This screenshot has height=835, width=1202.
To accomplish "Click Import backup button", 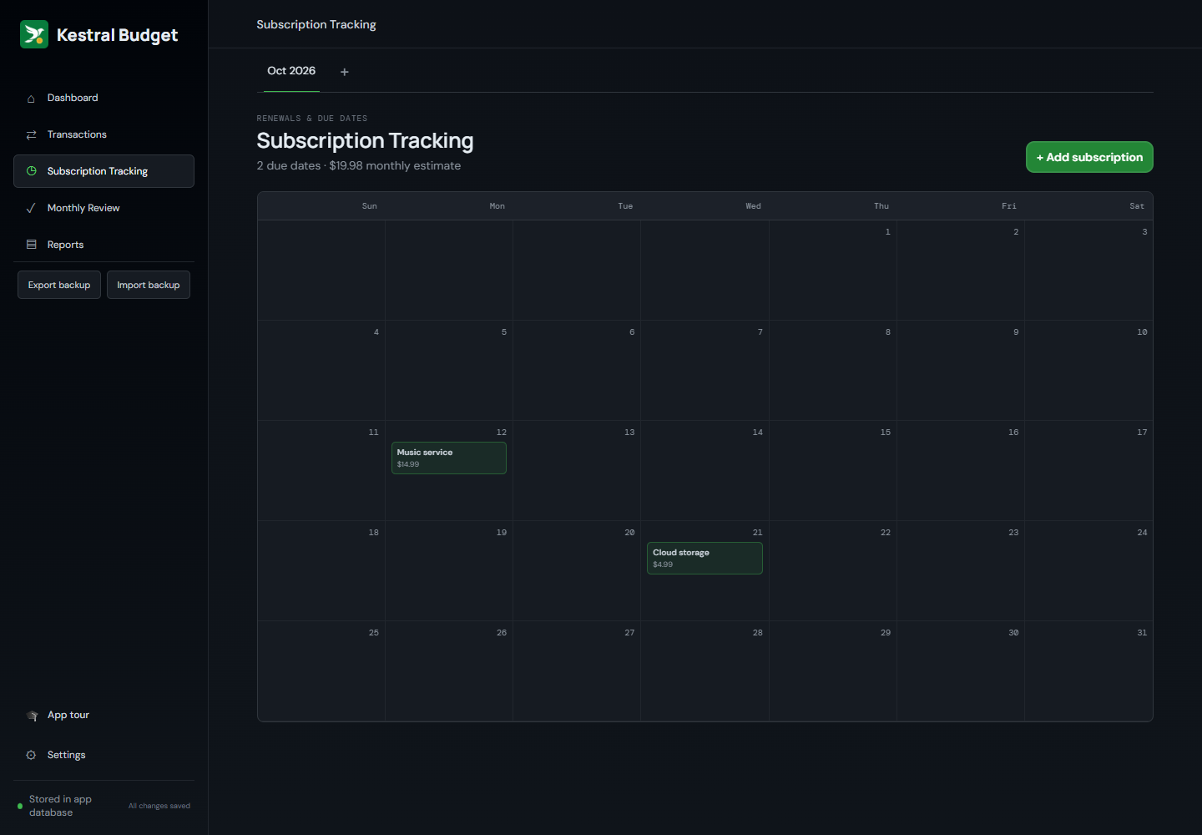I will click(x=149, y=285).
